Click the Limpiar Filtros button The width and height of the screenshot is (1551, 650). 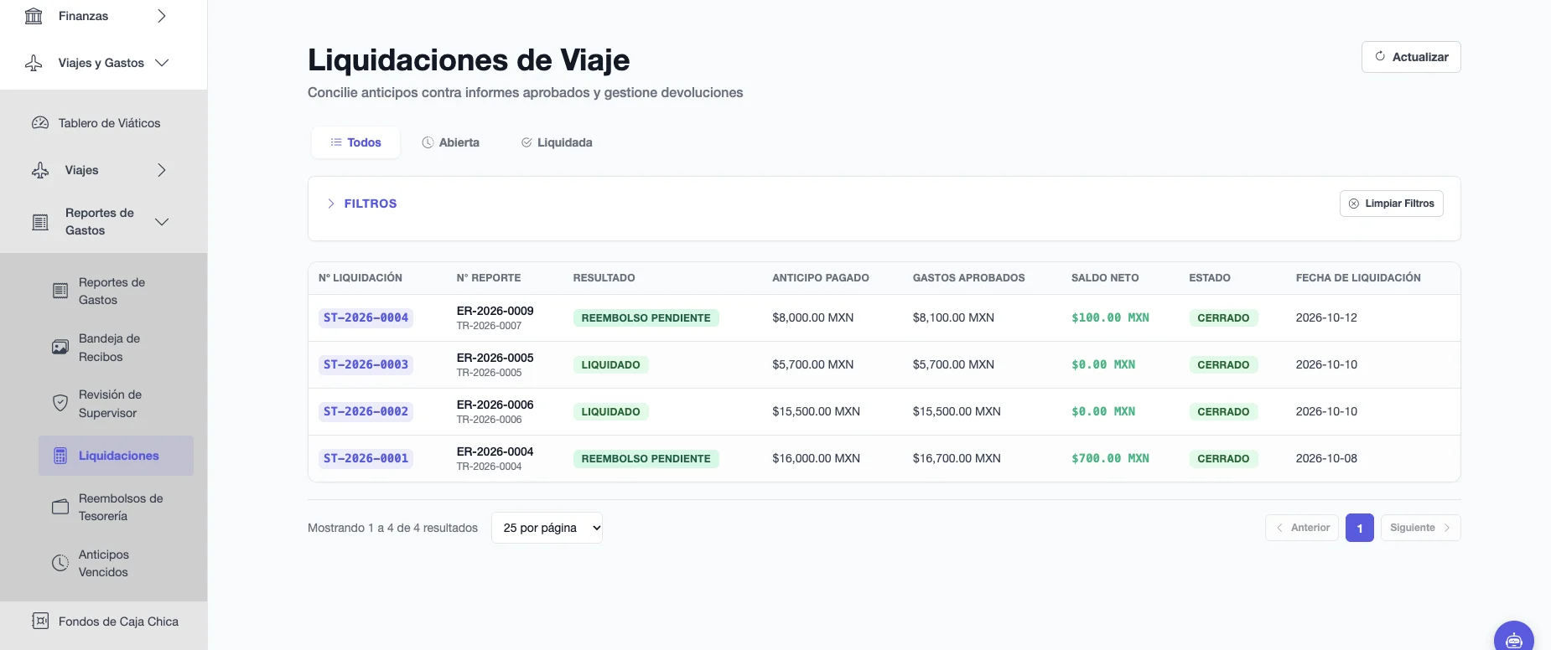tap(1392, 204)
